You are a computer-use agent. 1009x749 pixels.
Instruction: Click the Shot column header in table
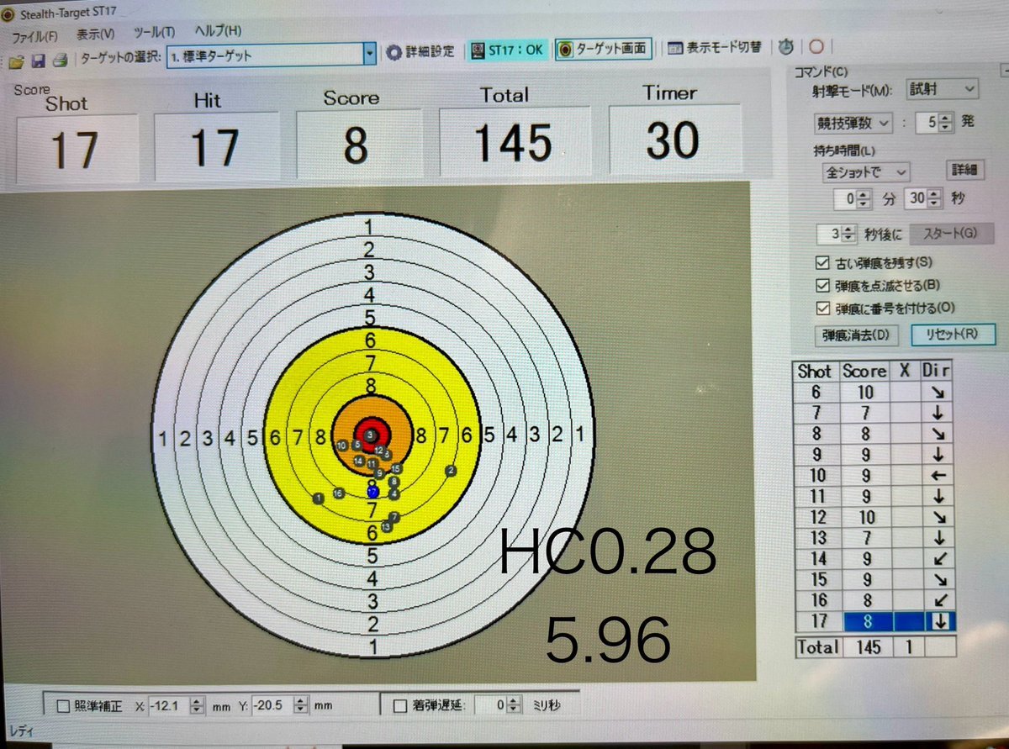[815, 371]
